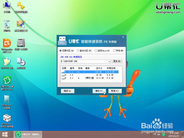Open the Windows 安装器 installer icon

[7, 102]
